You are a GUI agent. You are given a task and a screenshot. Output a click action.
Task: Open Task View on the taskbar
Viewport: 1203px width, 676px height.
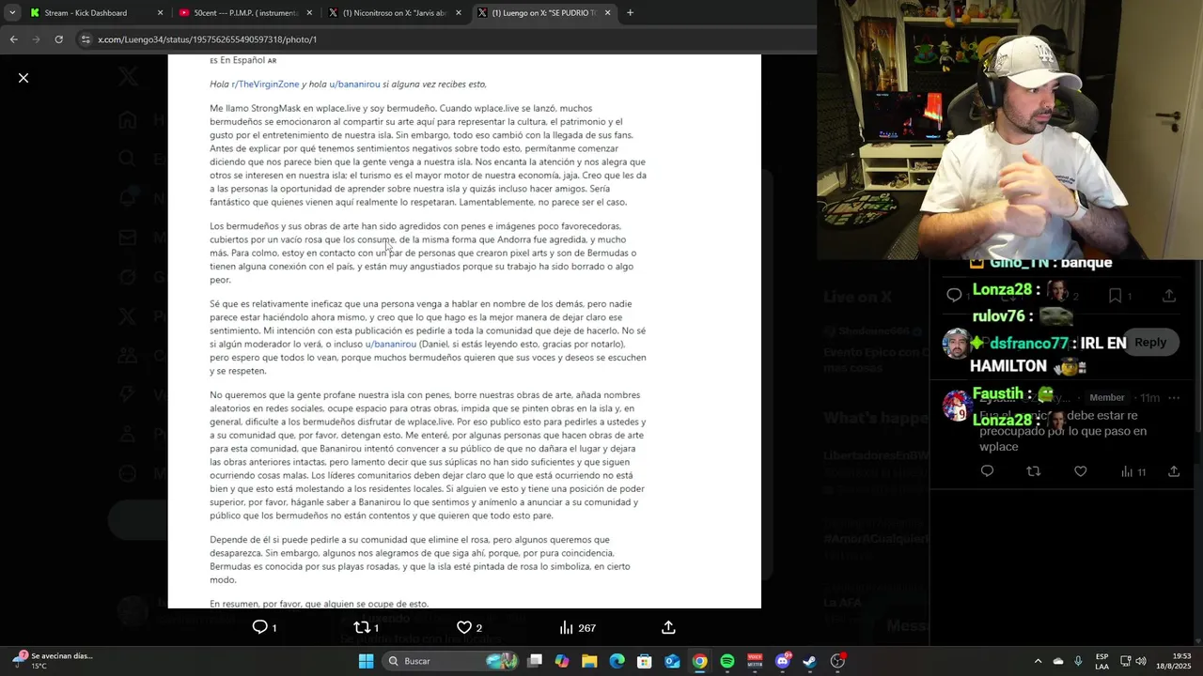535,661
